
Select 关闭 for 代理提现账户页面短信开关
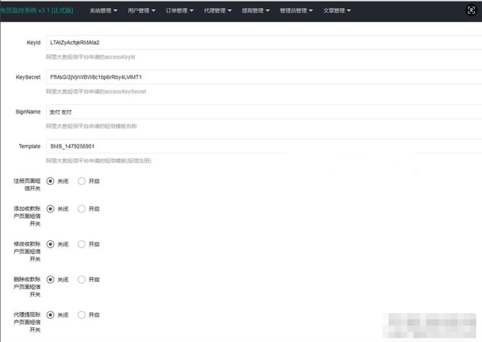[x=50, y=315]
